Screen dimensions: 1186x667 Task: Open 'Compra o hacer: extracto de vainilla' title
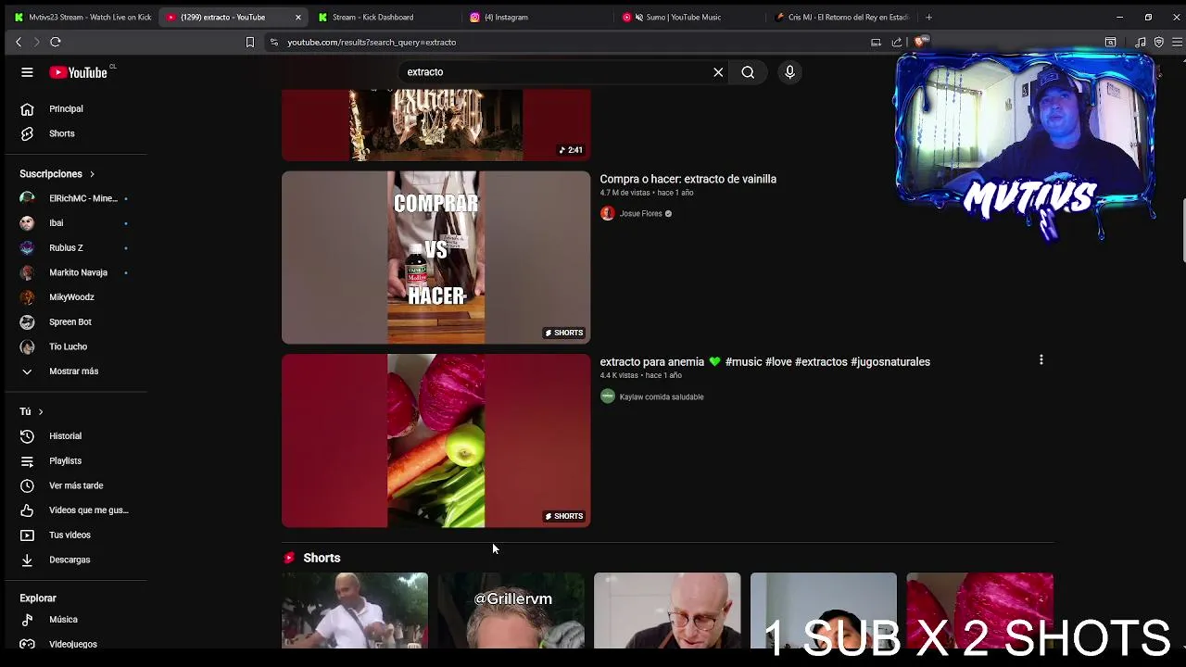tap(688, 179)
